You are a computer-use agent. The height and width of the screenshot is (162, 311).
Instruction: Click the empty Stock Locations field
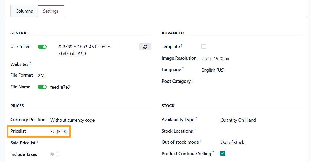pyautogui.click(x=261, y=131)
